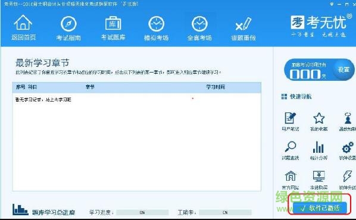Click the 正确率 progress bar
The width and height of the screenshot is (356, 220).
coord(225,212)
